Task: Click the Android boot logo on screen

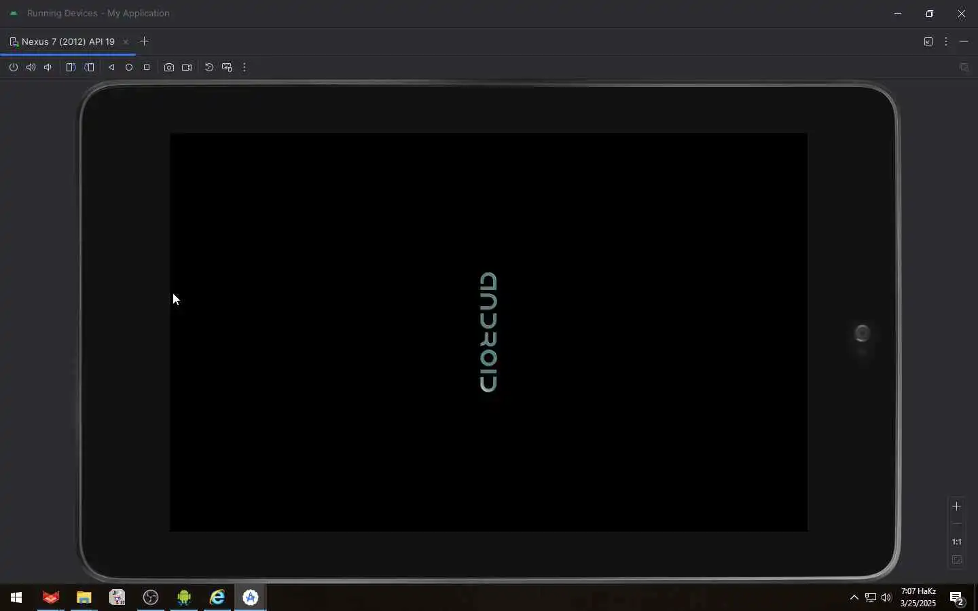Action: 488,332
